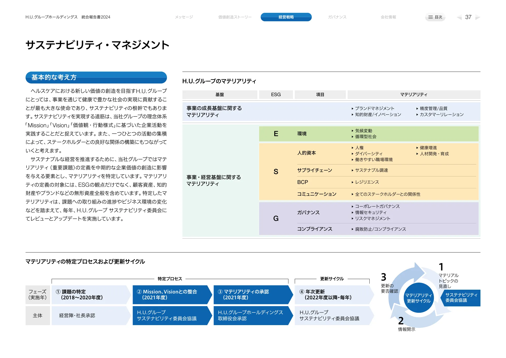Go to 会社情報 tab

tap(388, 17)
